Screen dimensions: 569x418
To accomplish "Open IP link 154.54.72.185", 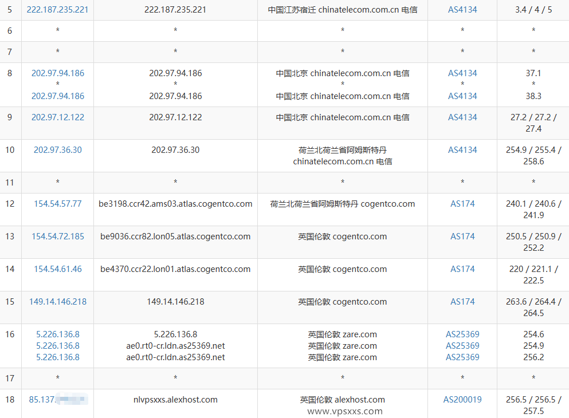I will coord(58,236).
